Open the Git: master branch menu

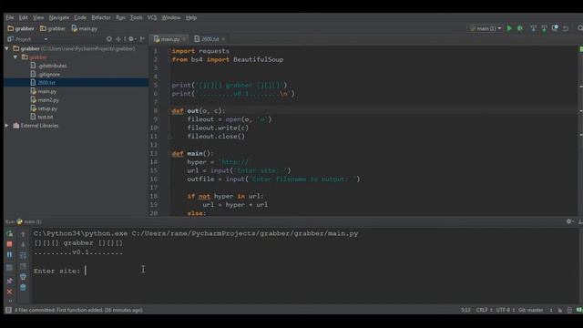pos(530,310)
